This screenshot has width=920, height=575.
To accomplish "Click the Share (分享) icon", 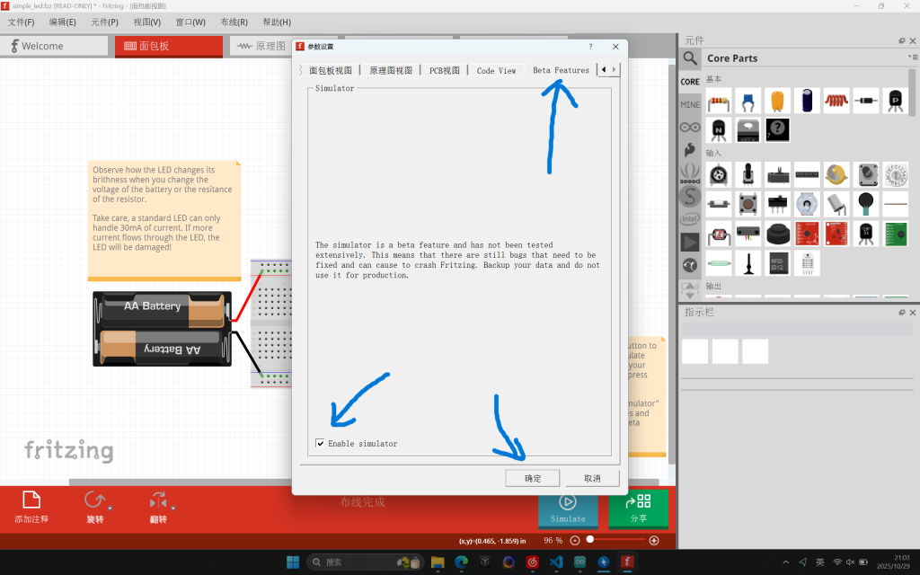I will point(638,503).
